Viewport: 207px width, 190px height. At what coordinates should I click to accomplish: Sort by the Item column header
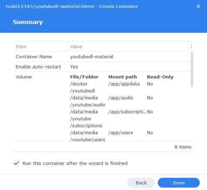[x=21, y=46]
